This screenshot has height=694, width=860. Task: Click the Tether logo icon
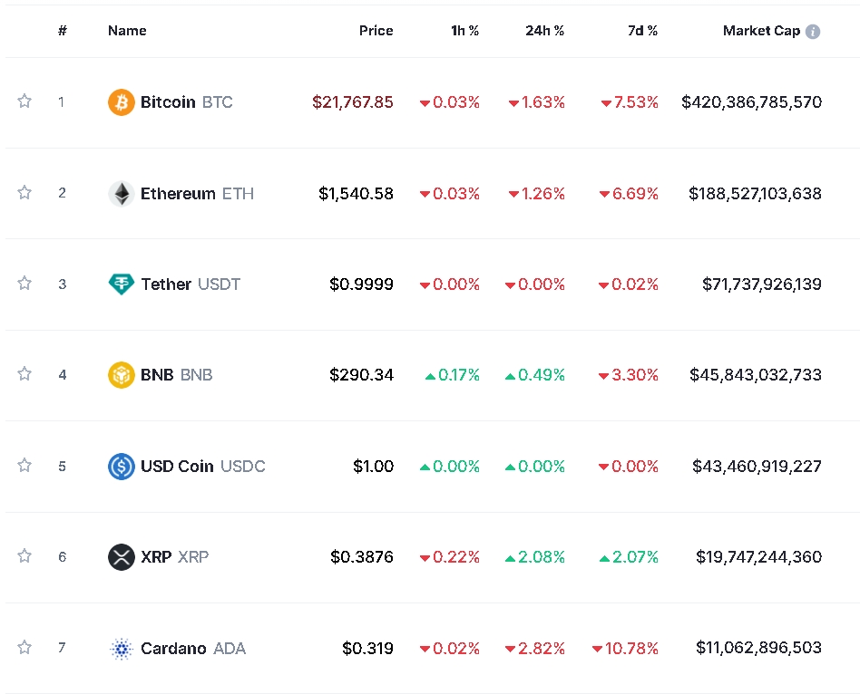tap(121, 284)
